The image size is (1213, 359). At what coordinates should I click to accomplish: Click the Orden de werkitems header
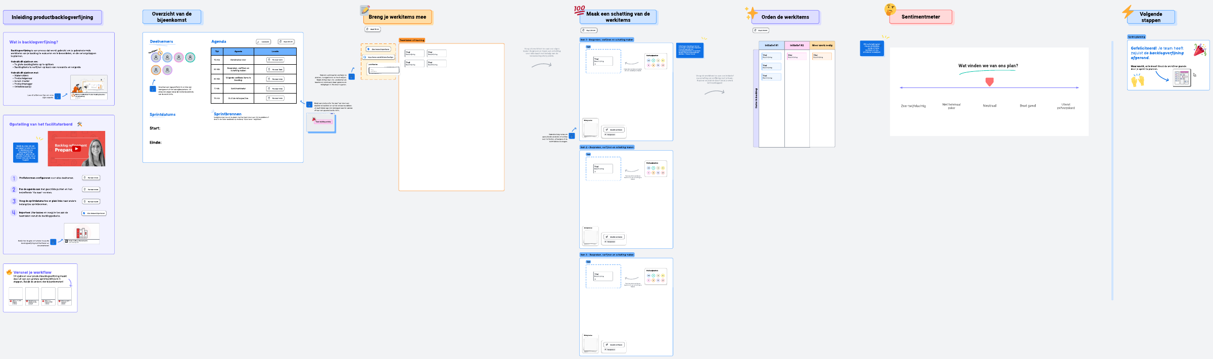(x=785, y=17)
